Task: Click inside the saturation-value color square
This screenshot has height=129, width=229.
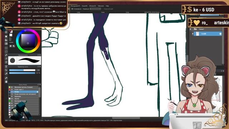Action: pos(28,41)
